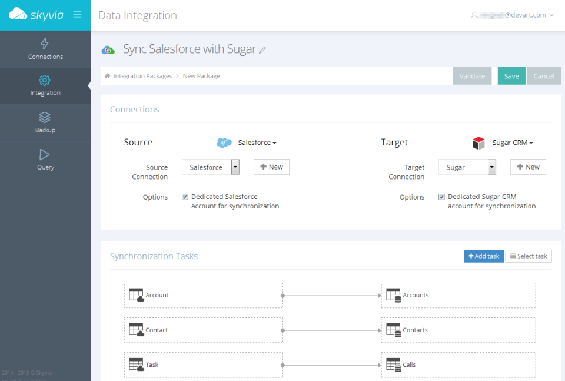The width and height of the screenshot is (565, 381).
Task: Disable Dedicated Sugar CRM account for synchronization
Action: coord(441,196)
